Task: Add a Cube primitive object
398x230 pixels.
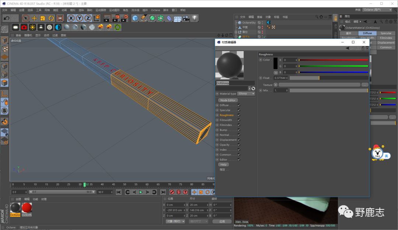Action: 135,18
